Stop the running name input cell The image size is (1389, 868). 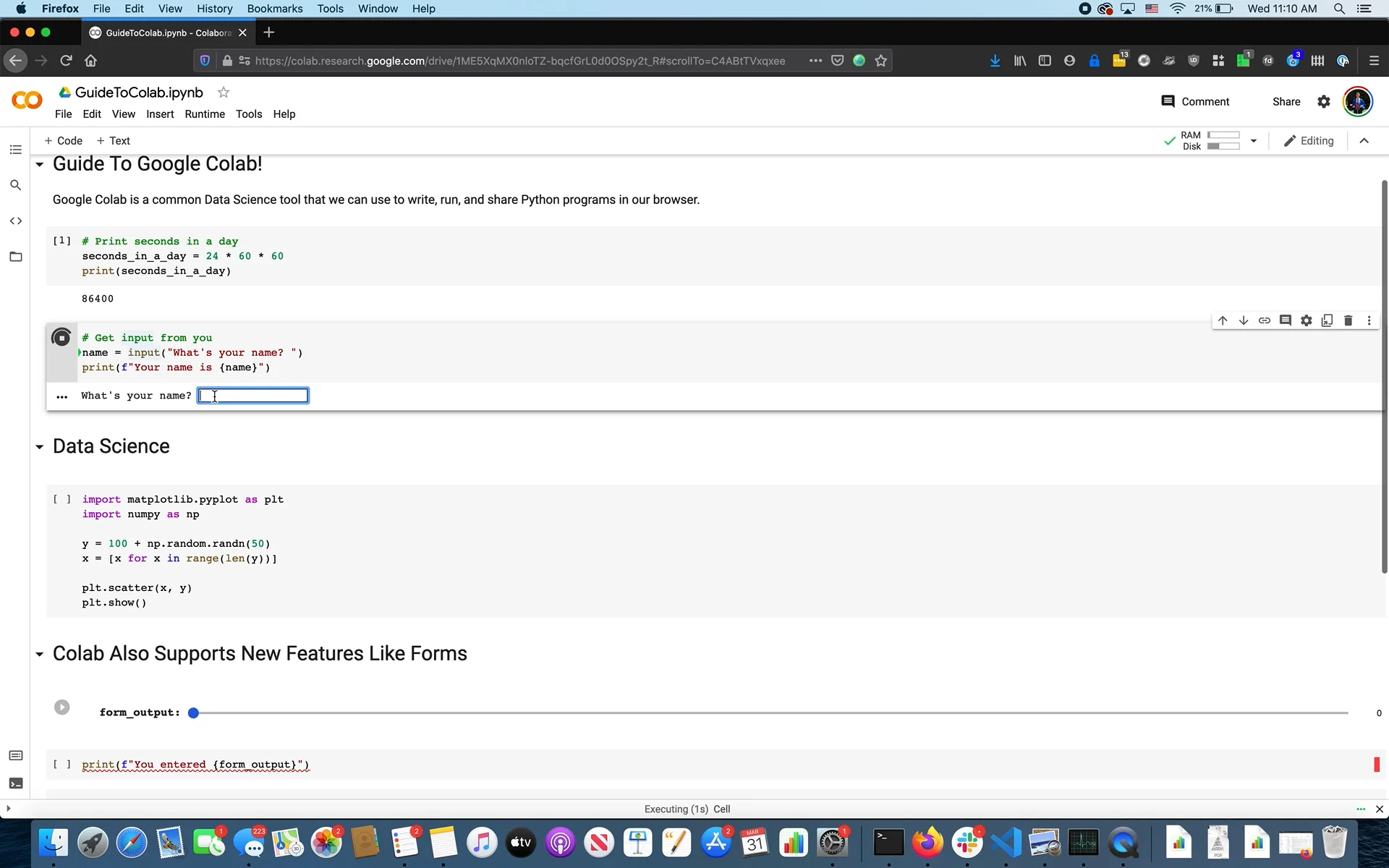coord(61,337)
